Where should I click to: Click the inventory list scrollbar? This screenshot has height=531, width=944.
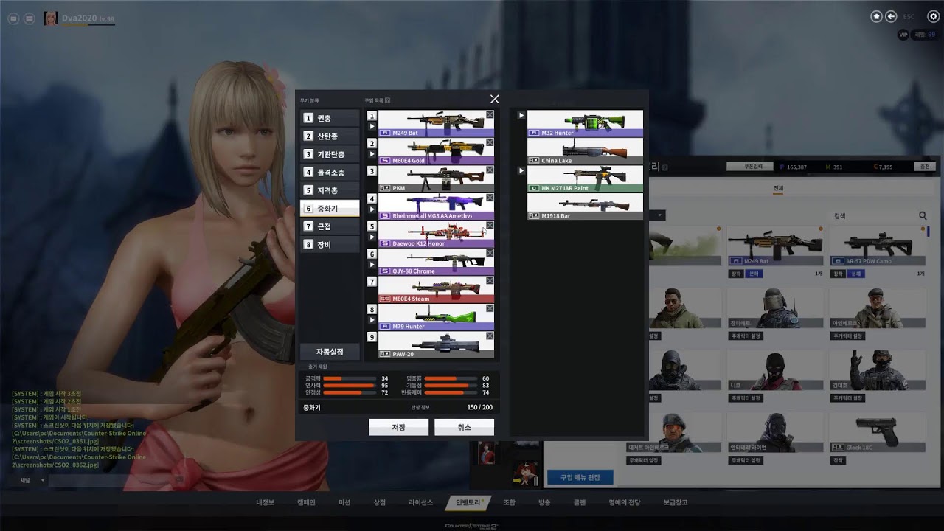(928, 232)
